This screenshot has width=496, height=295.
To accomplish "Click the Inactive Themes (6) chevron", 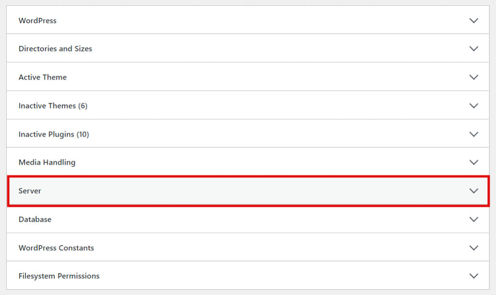I will 474,105.
